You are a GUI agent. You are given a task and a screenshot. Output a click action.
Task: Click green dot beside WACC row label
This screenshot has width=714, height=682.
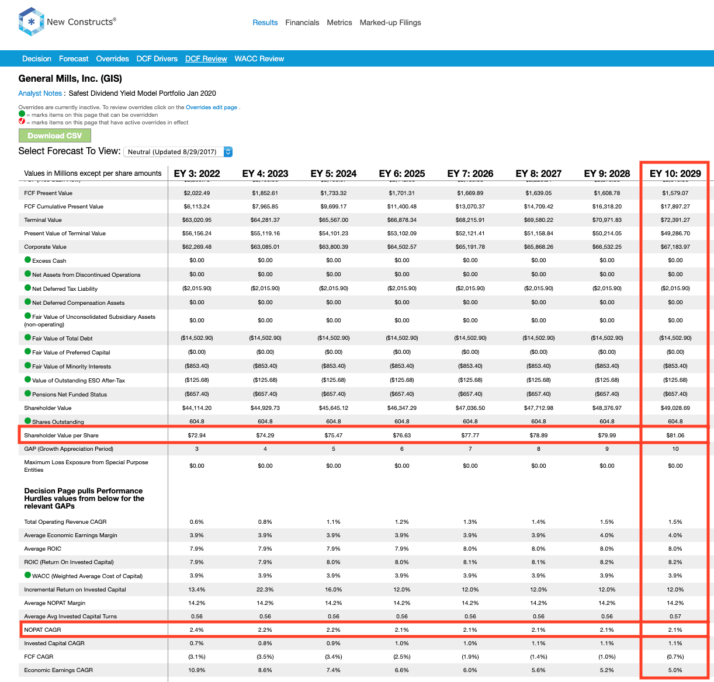27,575
